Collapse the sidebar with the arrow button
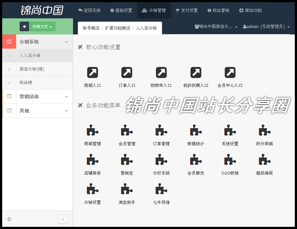 63,219
